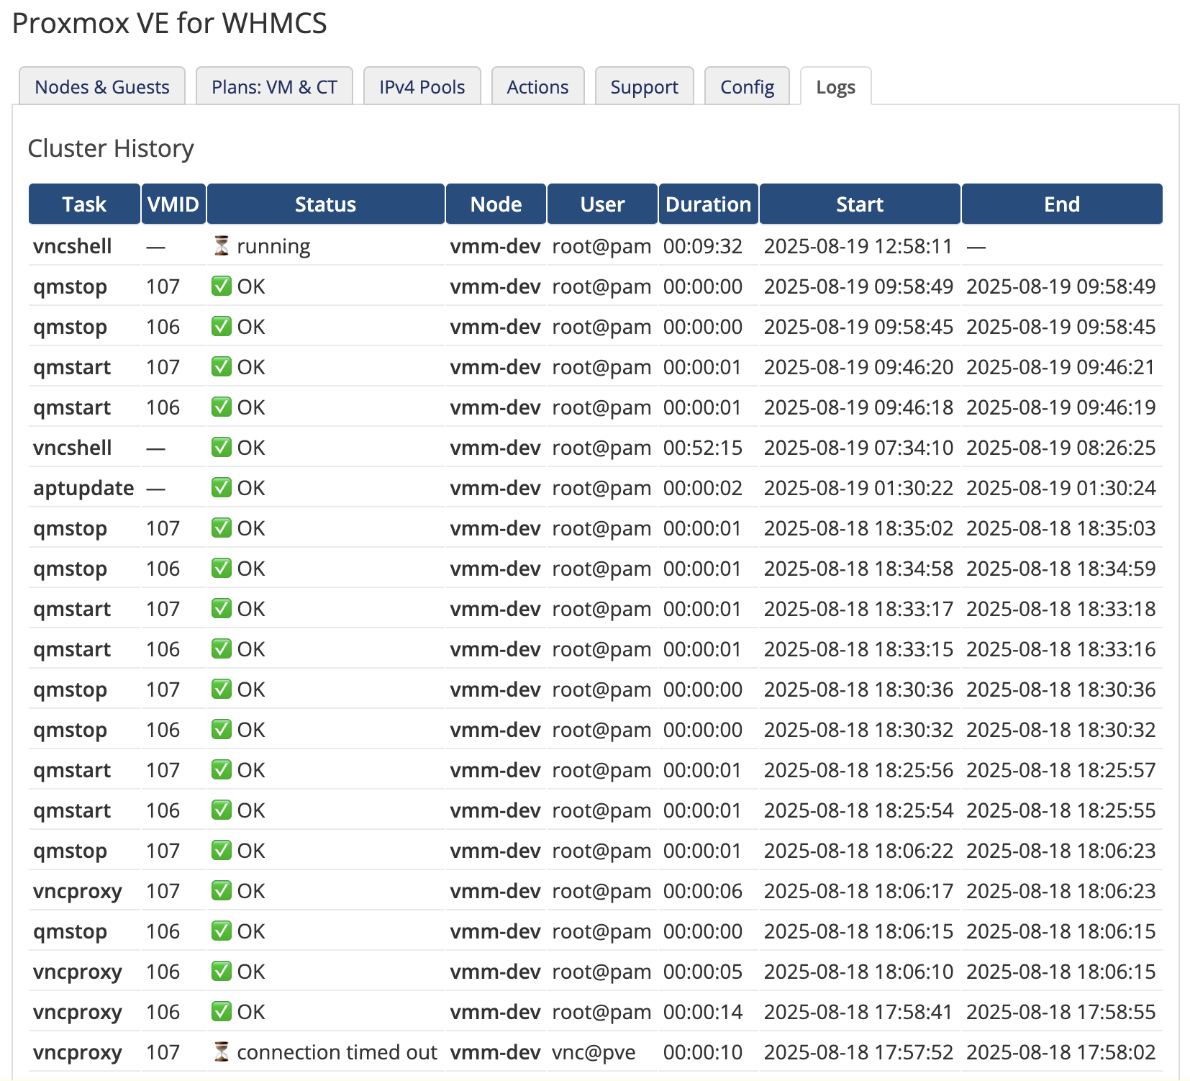Click green check in vncshell 07:34:10 row
This screenshot has width=1190, height=1081.
[x=222, y=448]
